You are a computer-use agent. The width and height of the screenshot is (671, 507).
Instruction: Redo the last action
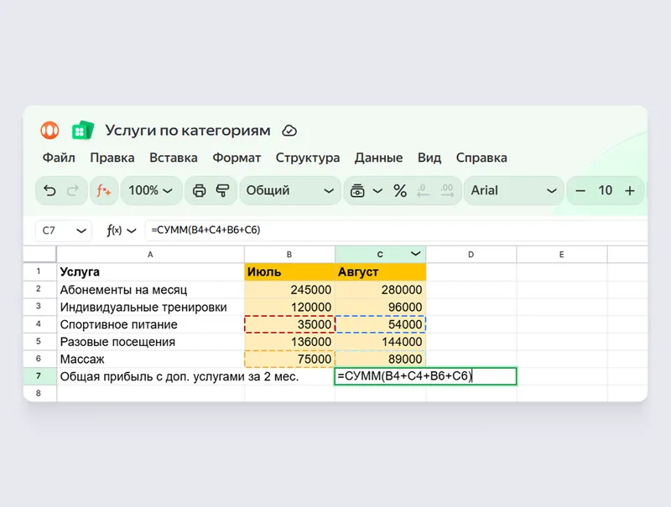tap(73, 190)
